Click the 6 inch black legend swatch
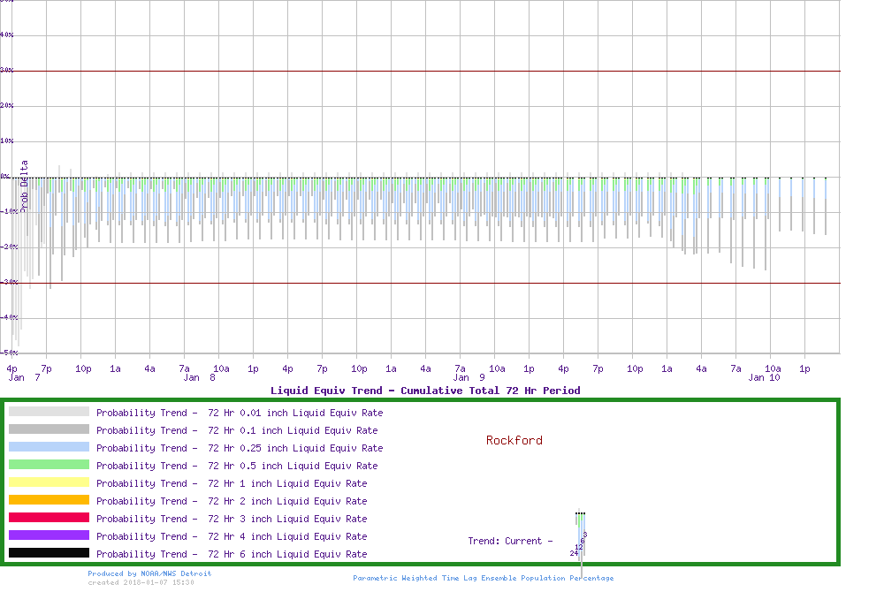884x592 pixels. [x=49, y=553]
